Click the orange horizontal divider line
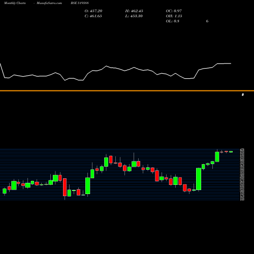 pyautogui.click(x=127, y=91)
